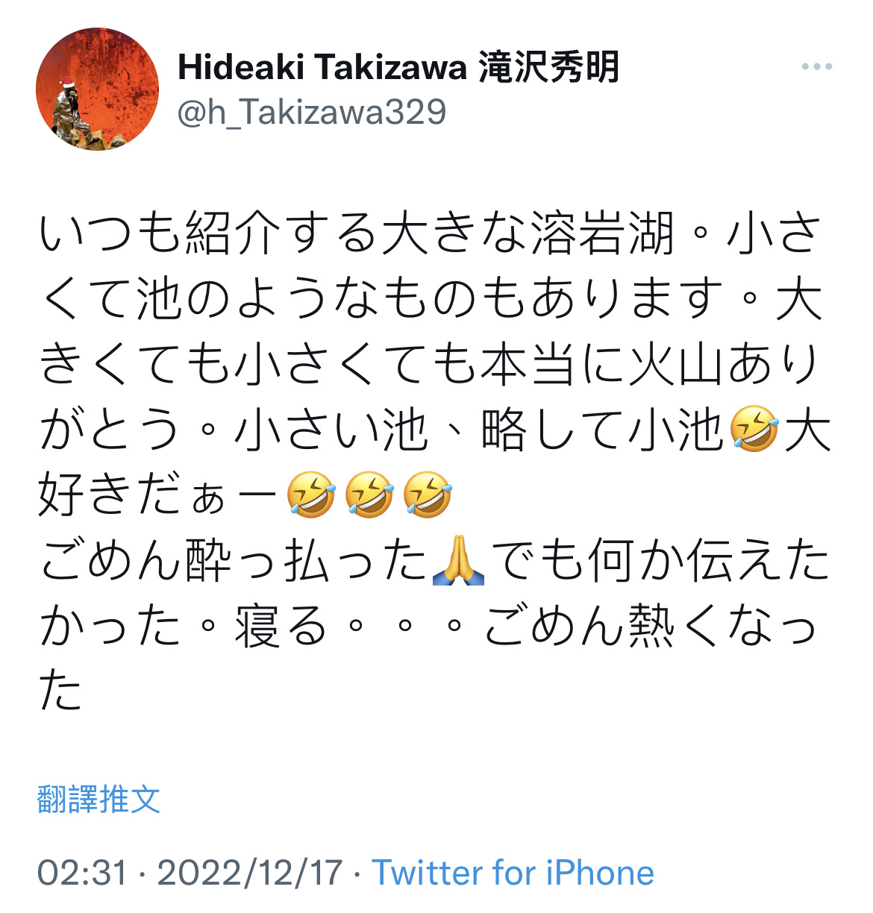Viewport: 873px width, 913px height.
Task: Tap the 翻譯推文 translate link
Action: [98, 799]
